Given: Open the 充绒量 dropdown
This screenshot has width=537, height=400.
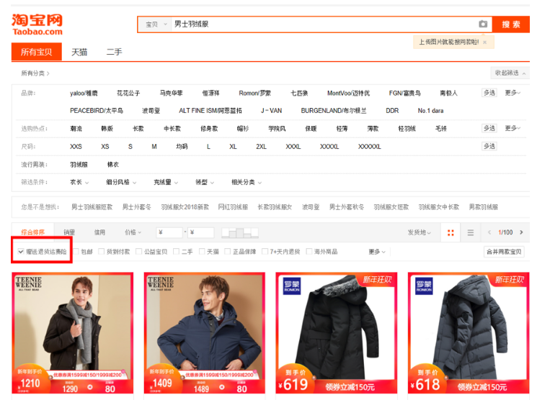Looking at the screenshot, I should point(166,182).
